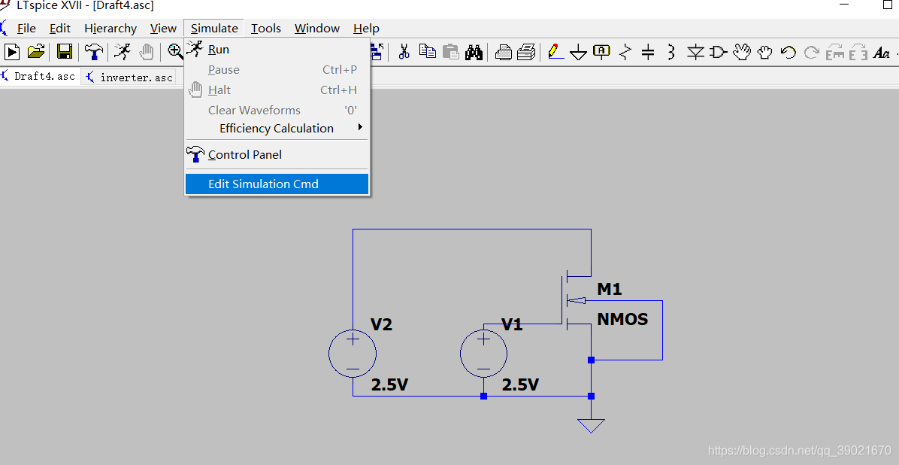The width and height of the screenshot is (899, 465).
Task: Open the File menu
Action: 26,28
